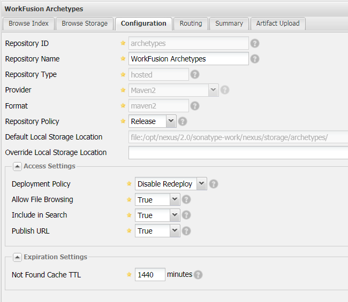
Task: Open the Include in Search dropdown
Action: [x=175, y=215]
